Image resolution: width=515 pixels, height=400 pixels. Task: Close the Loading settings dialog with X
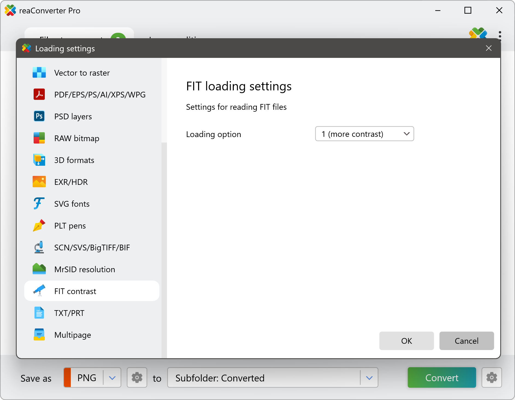[x=488, y=48]
